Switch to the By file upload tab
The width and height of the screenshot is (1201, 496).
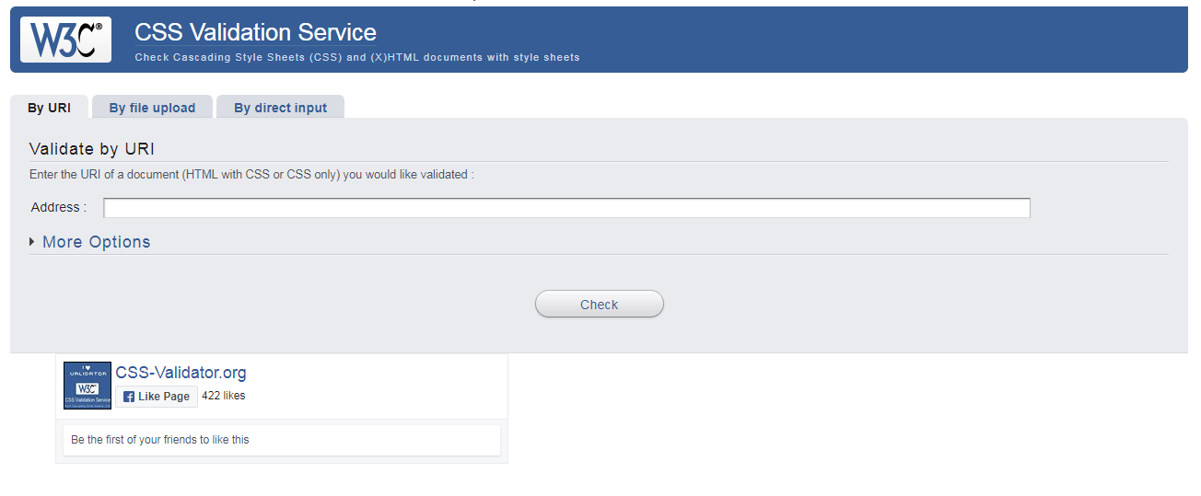point(152,108)
